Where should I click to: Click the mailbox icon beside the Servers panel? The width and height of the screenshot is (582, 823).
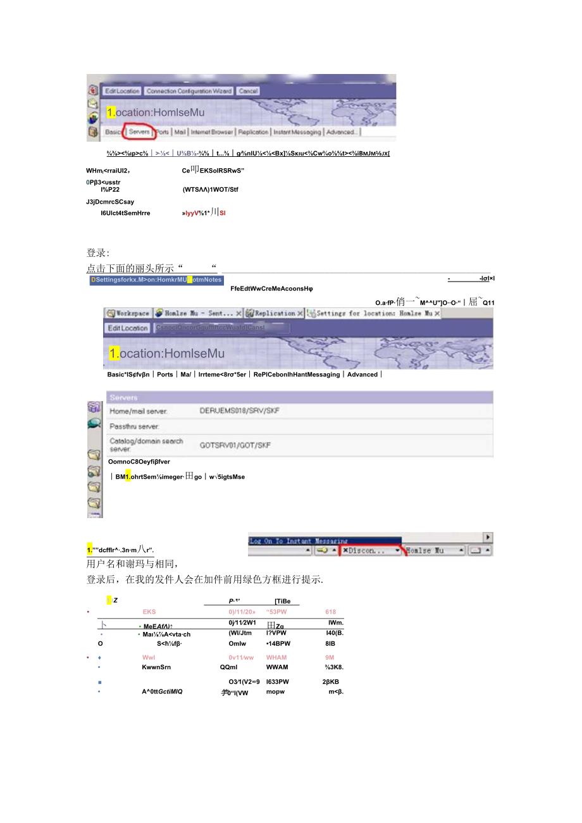(94, 407)
